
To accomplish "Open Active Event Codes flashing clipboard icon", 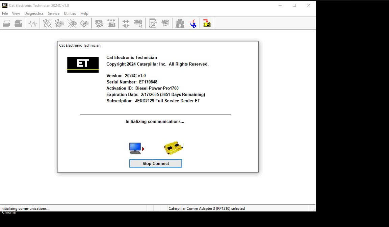I will pyautogui.click(x=72, y=24).
